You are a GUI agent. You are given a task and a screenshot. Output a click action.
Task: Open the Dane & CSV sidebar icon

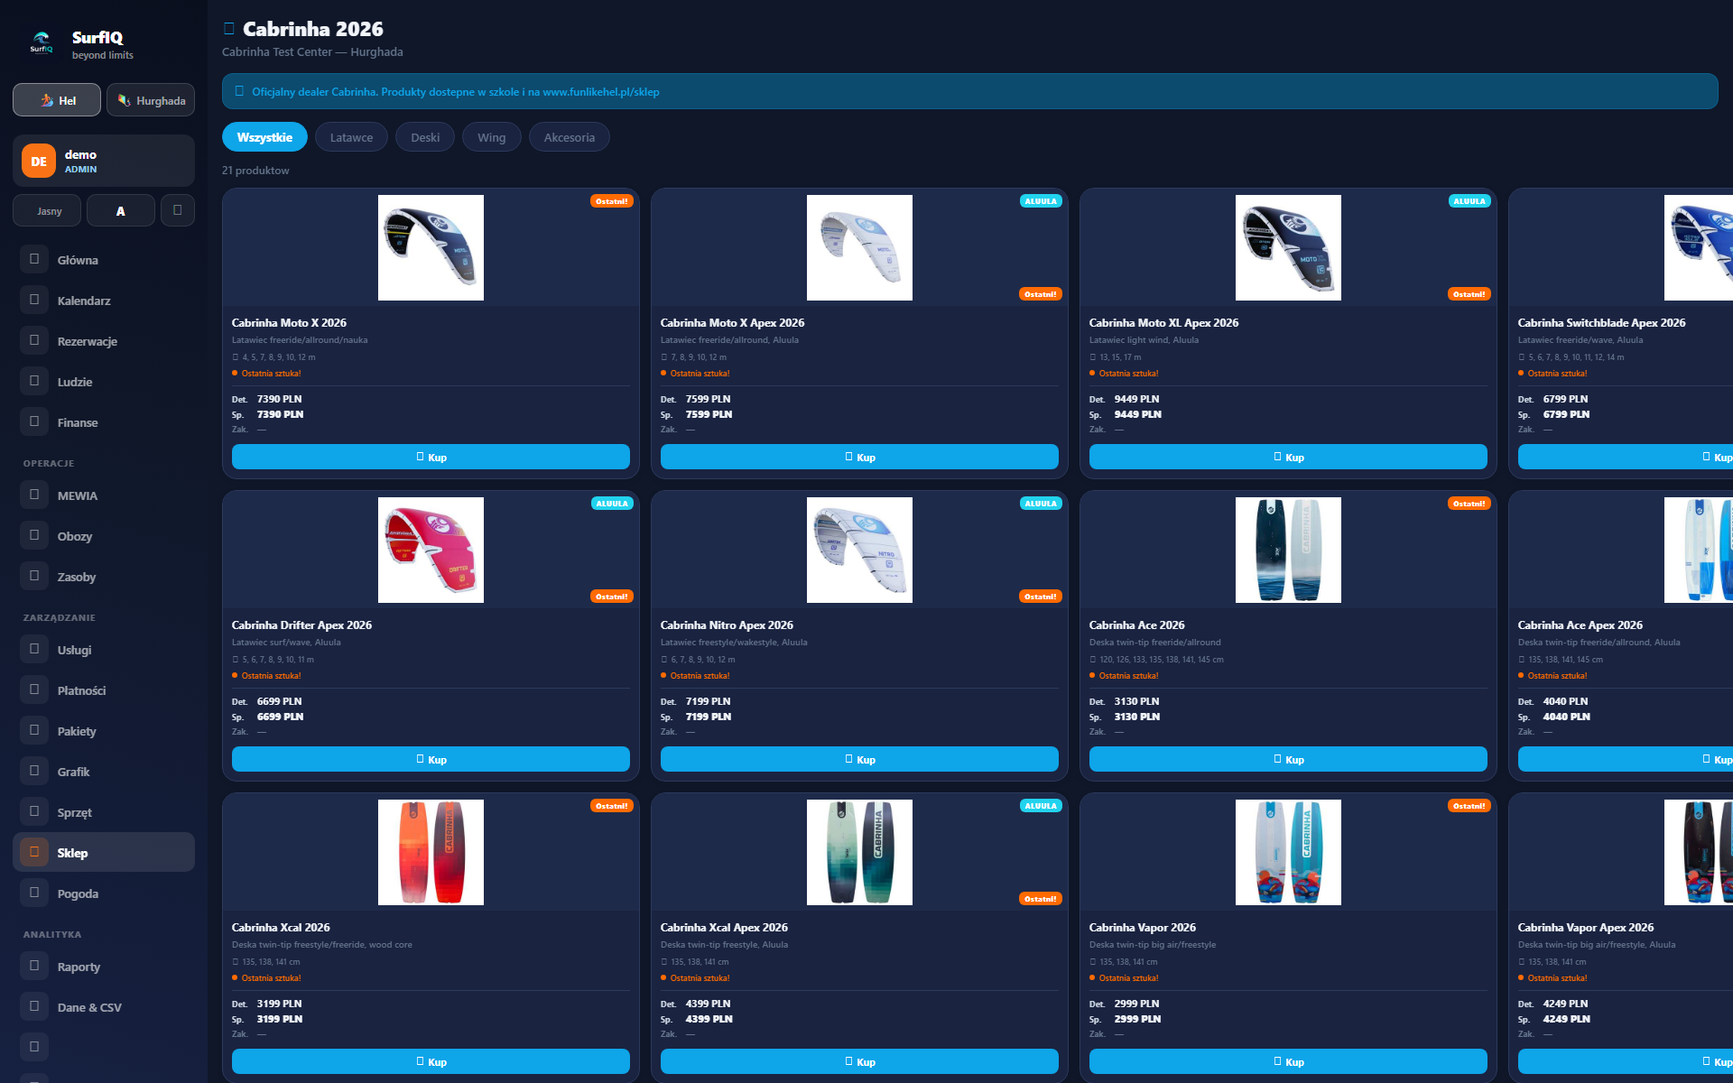pos(34,1006)
